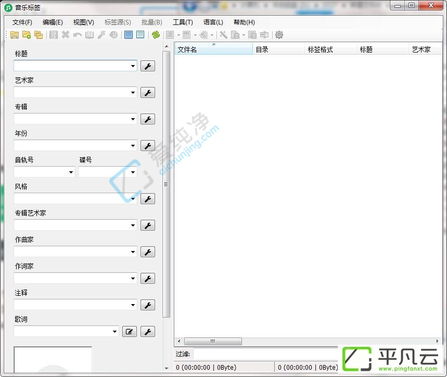Open the 帮助(H) menu
The image size is (447, 377).
pyautogui.click(x=244, y=22)
